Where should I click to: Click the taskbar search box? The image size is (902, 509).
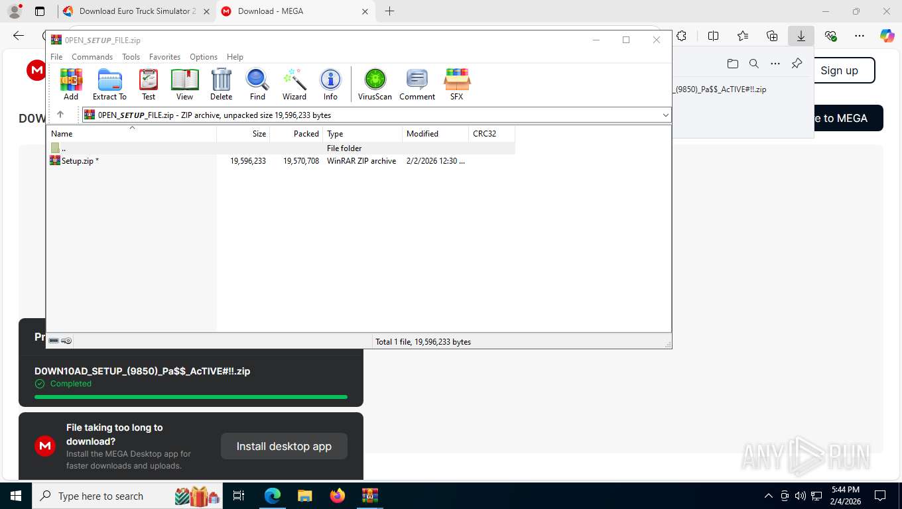[x=128, y=496]
